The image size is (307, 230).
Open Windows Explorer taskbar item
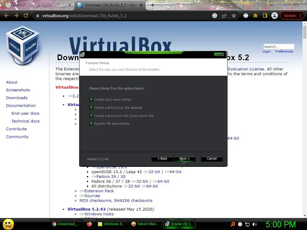112,224
